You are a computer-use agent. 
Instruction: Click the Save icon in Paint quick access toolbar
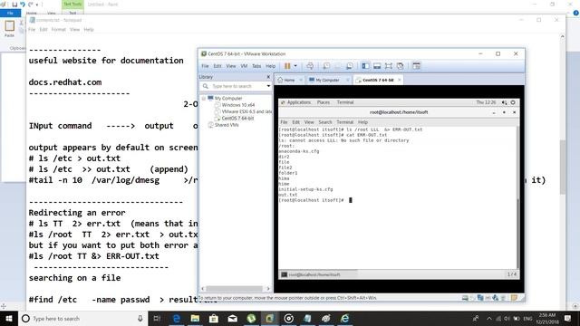pyautogui.click(x=14, y=5)
